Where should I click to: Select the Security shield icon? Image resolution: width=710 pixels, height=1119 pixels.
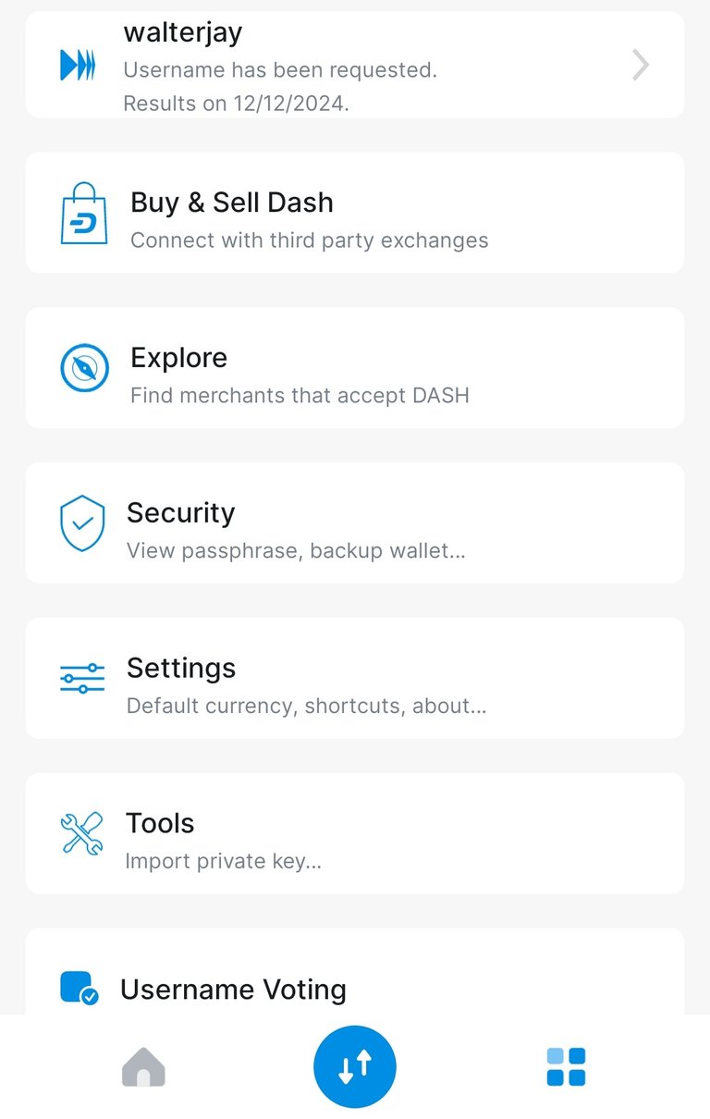(82, 523)
